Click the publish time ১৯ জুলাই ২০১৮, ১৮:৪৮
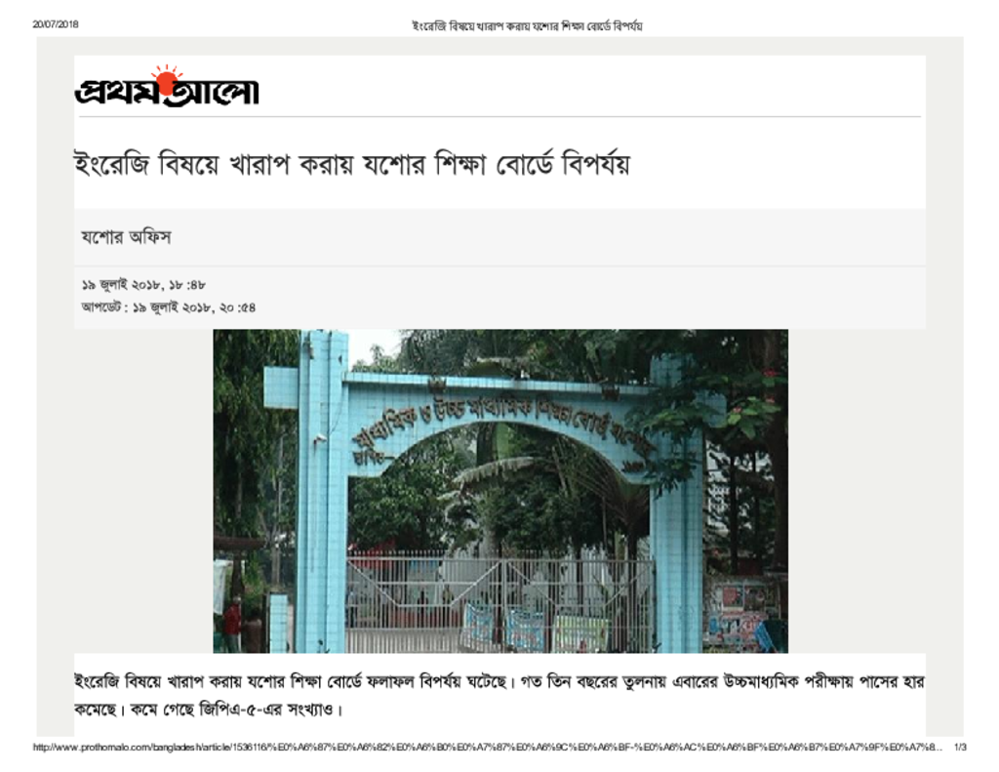 pos(143,284)
